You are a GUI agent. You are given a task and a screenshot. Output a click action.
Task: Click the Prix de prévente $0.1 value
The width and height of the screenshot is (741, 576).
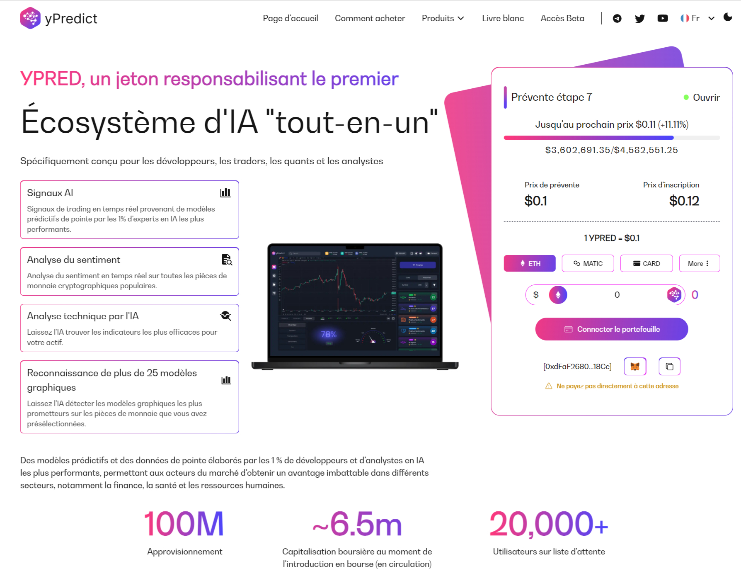tap(535, 201)
